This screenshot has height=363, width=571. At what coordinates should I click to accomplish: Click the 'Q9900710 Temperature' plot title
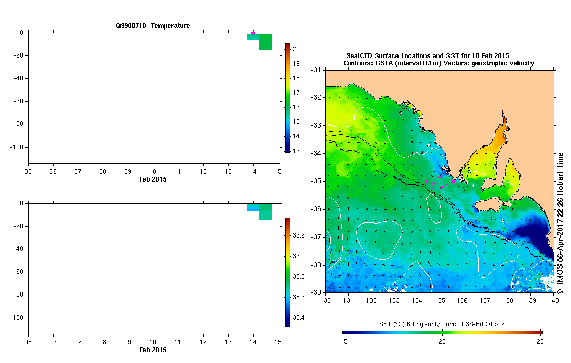[153, 26]
